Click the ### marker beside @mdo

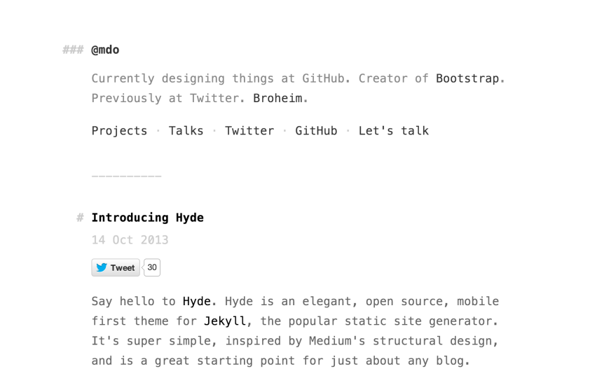(x=73, y=50)
